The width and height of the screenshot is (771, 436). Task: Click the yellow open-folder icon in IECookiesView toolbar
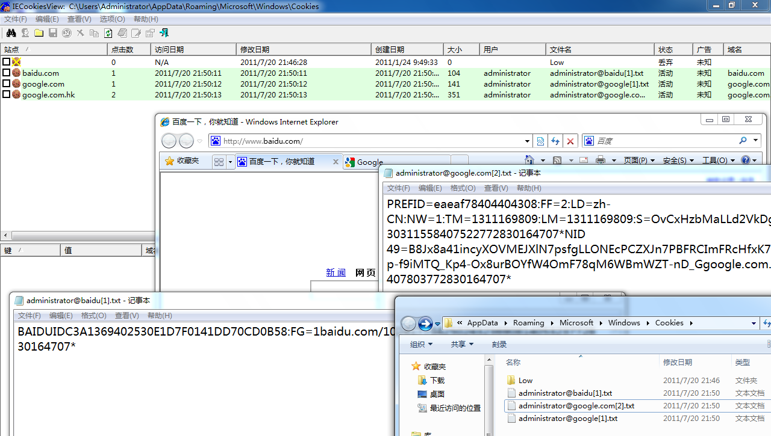[x=39, y=33]
